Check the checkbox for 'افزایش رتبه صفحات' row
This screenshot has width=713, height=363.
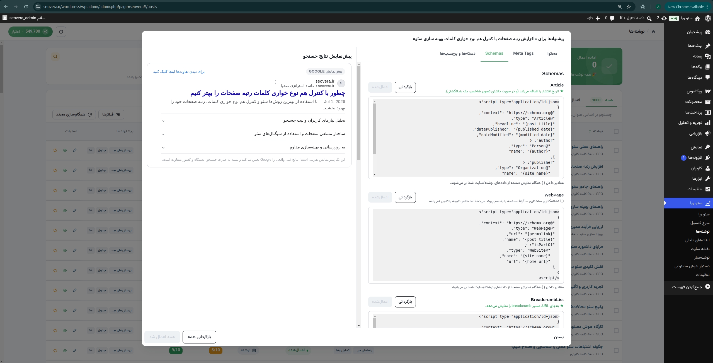pos(616,170)
